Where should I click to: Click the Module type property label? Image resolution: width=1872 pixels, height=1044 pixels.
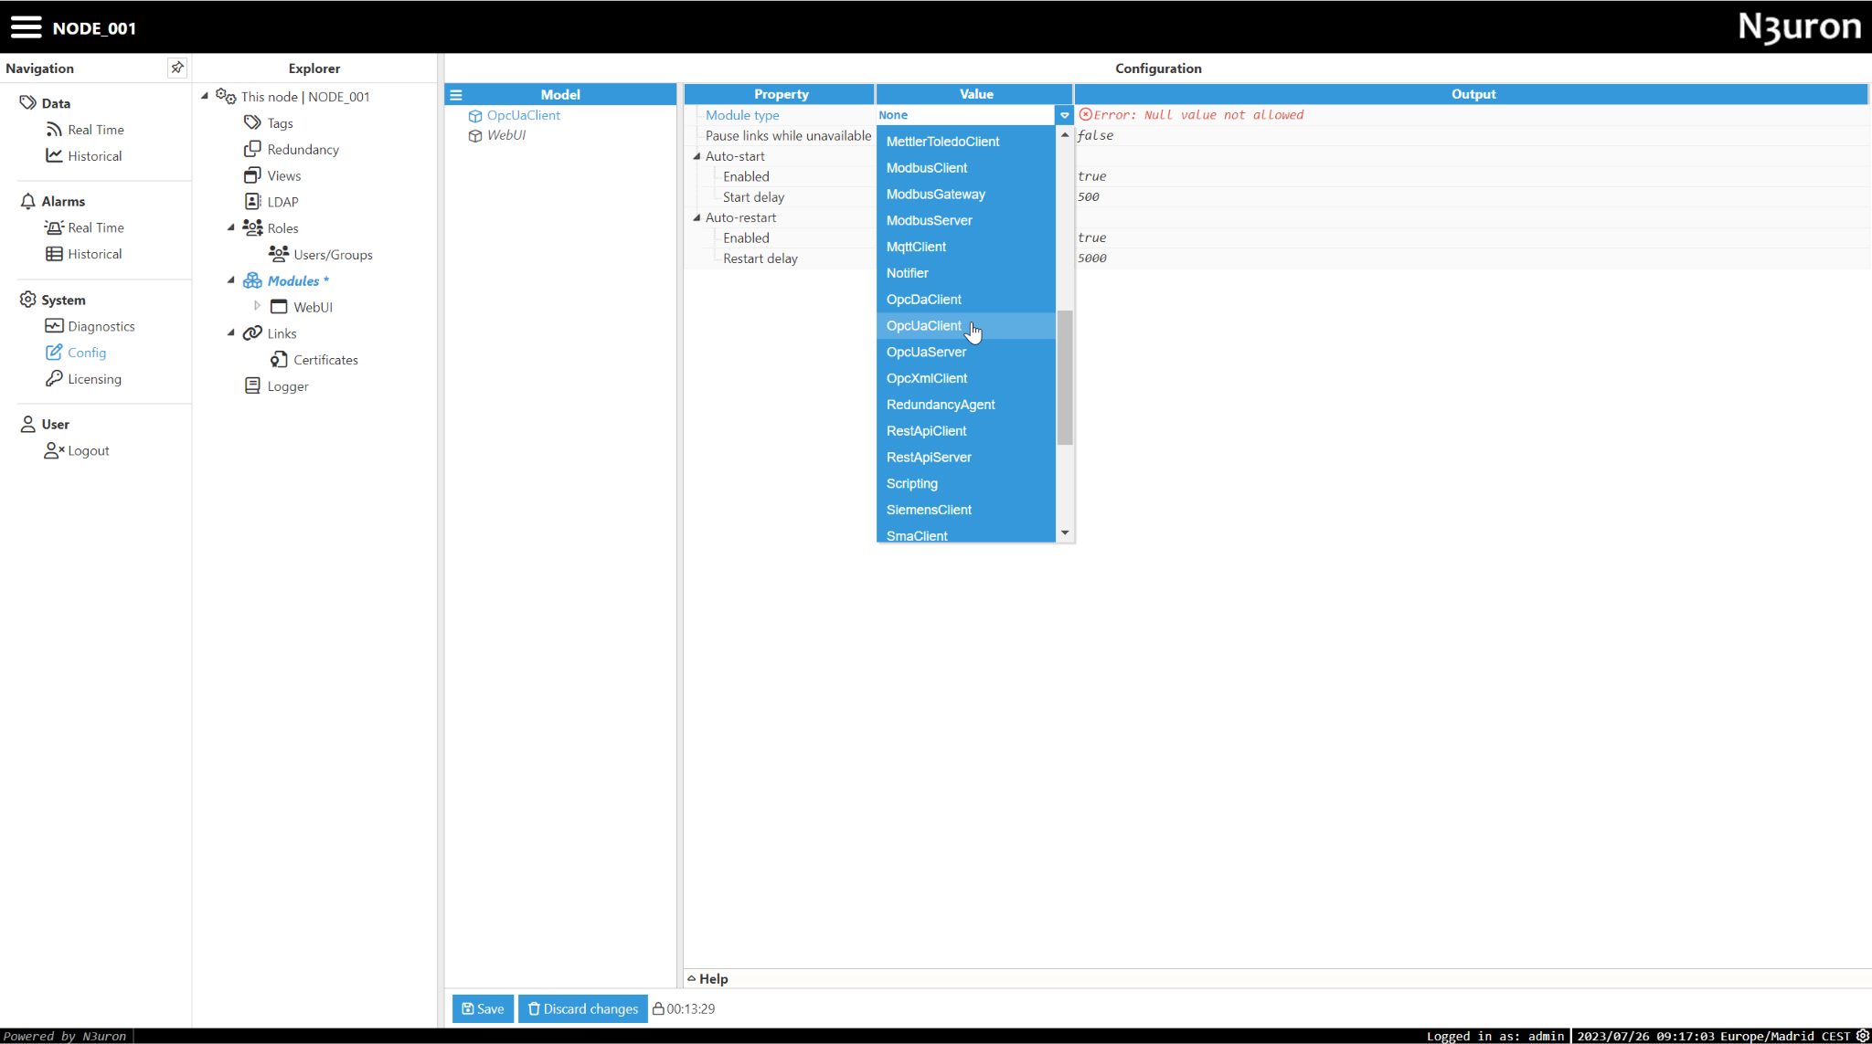[742, 115]
